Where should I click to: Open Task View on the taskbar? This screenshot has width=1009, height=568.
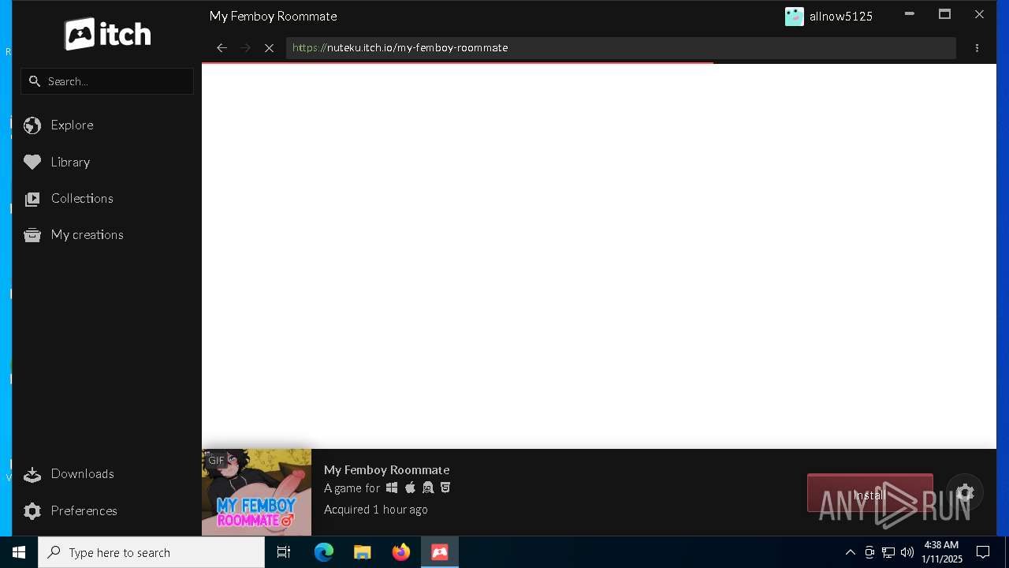(x=284, y=552)
